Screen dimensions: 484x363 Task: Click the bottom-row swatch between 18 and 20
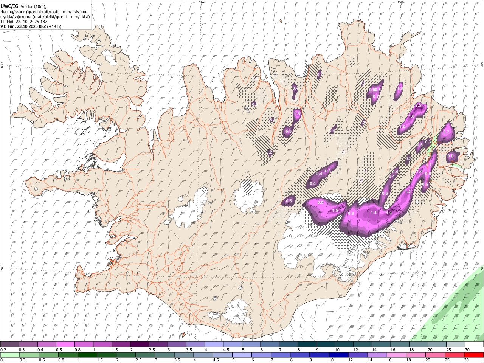coord(416,355)
